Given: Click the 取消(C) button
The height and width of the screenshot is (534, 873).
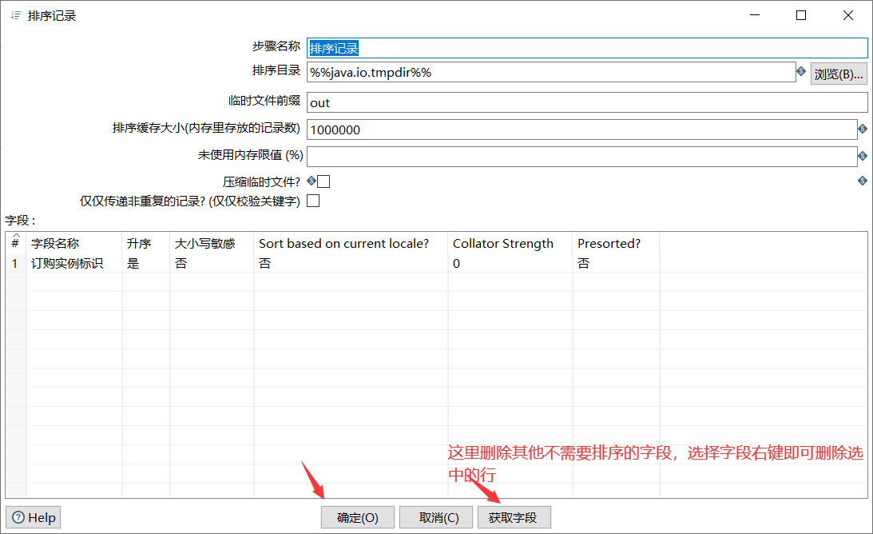Looking at the screenshot, I should click(436, 517).
